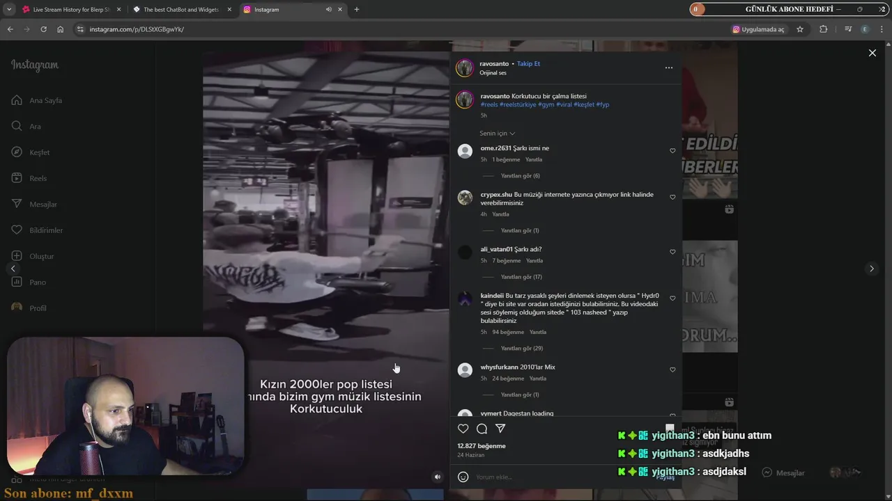Share the post with paper plane icon
Viewport: 892px width, 501px height.
(x=500, y=429)
